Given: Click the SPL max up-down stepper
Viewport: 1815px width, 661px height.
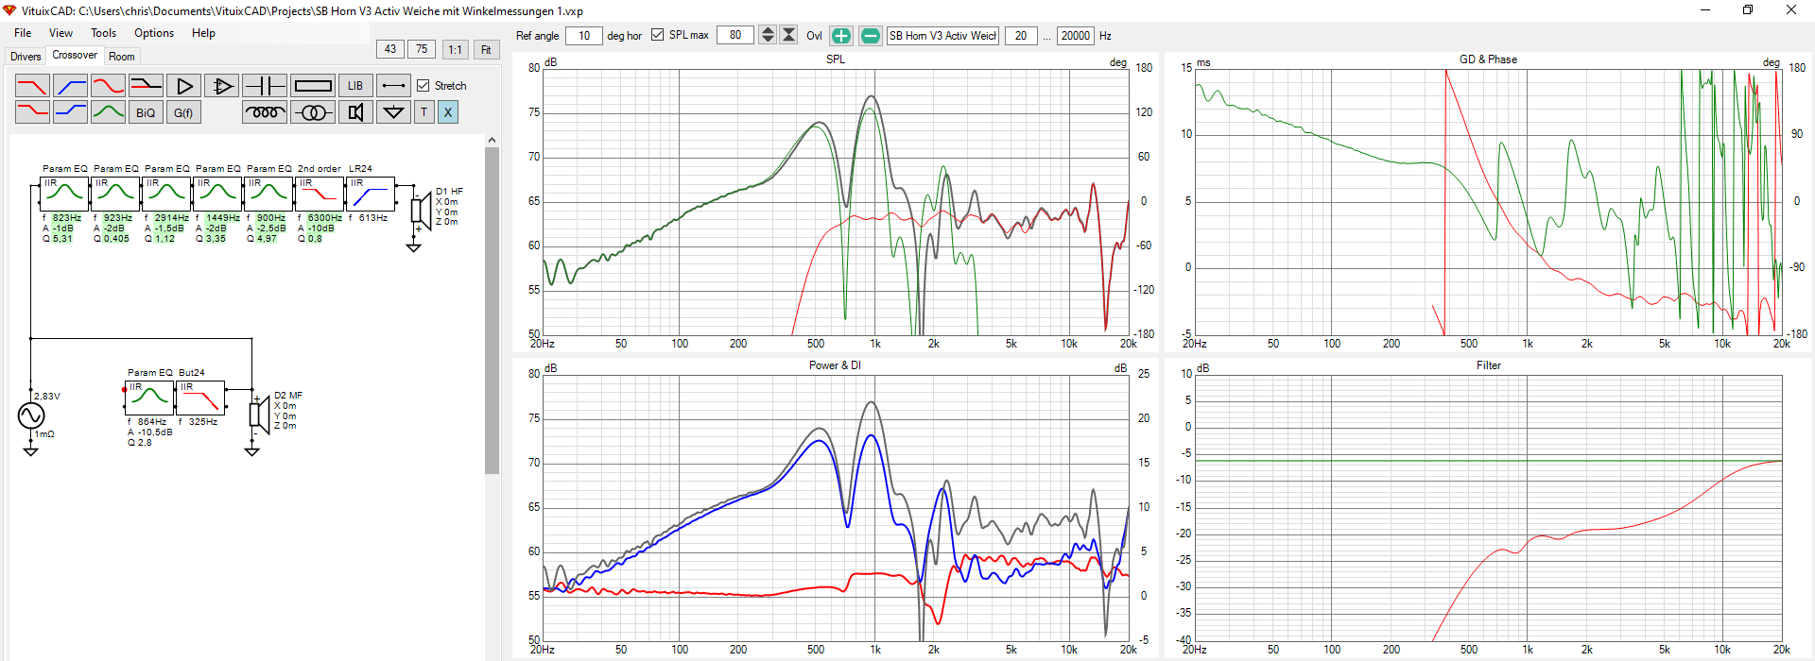Looking at the screenshot, I should pos(768,36).
